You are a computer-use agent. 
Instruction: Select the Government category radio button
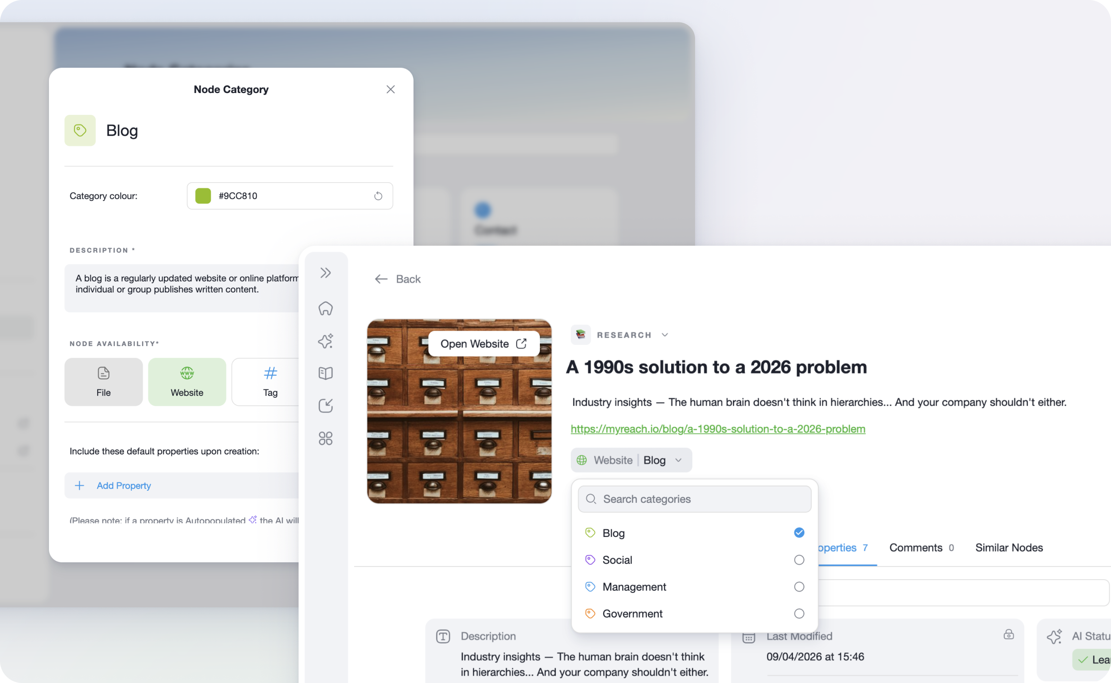click(x=799, y=614)
